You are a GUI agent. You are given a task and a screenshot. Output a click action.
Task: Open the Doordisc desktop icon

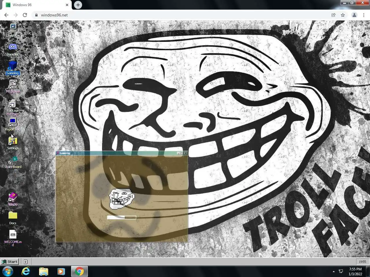pyautogui.click(x=13, y=49)
